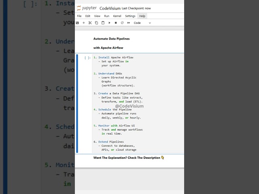This screenshot has width=259, height=194.
Task: Open the View menu
Action: [97, 16]
